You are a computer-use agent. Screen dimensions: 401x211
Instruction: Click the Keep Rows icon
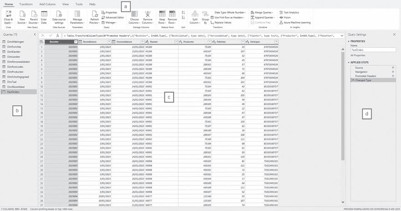pos(162,14)
